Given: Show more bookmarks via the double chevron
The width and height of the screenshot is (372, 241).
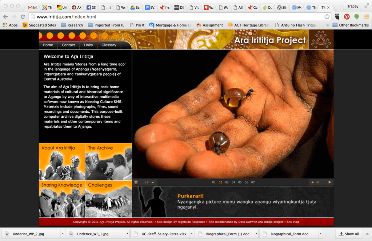Looking at the screenshot, I should 327,25.
